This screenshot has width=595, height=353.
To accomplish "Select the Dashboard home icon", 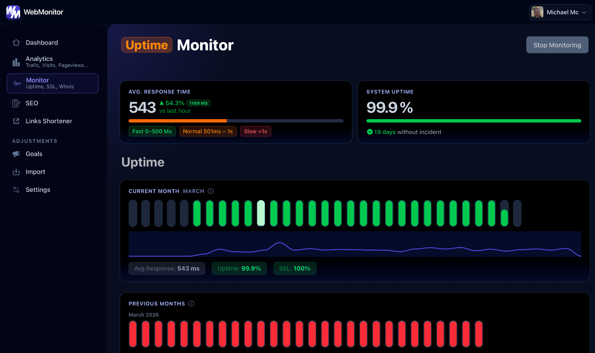I will (16, 42).
